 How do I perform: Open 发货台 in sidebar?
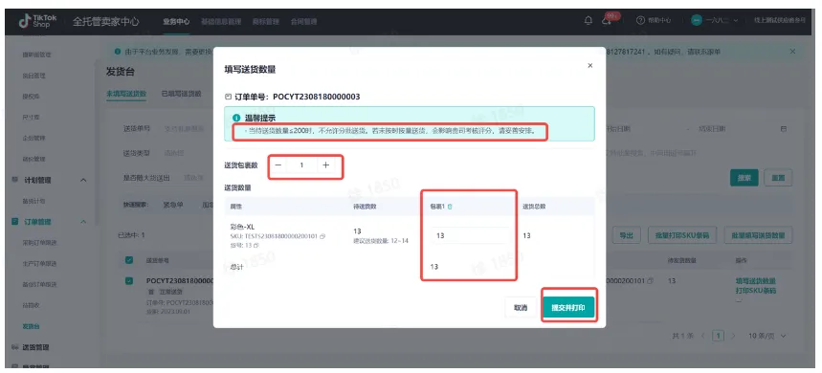point(31,326)
